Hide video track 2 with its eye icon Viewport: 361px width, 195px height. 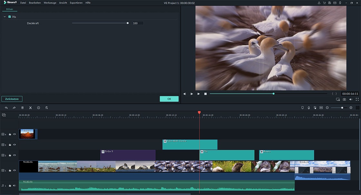(15, 155)
